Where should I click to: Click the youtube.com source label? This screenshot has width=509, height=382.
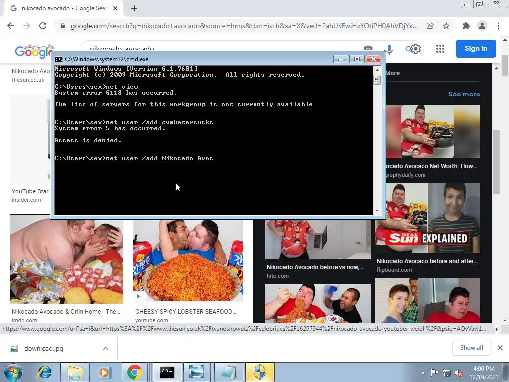(x=151, y=320)
